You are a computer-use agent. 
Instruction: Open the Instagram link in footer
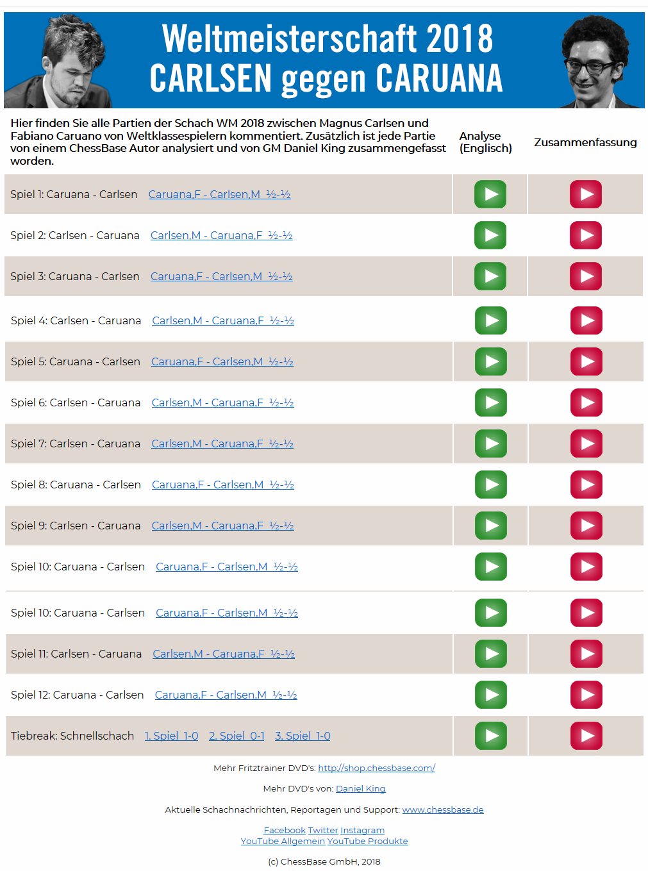click(x=362, y=830)
